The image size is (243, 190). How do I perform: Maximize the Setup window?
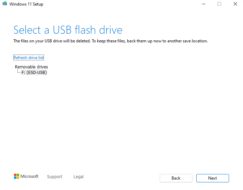point(219,4)
